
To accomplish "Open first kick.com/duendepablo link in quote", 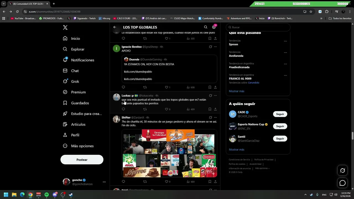I will (138, 72).
